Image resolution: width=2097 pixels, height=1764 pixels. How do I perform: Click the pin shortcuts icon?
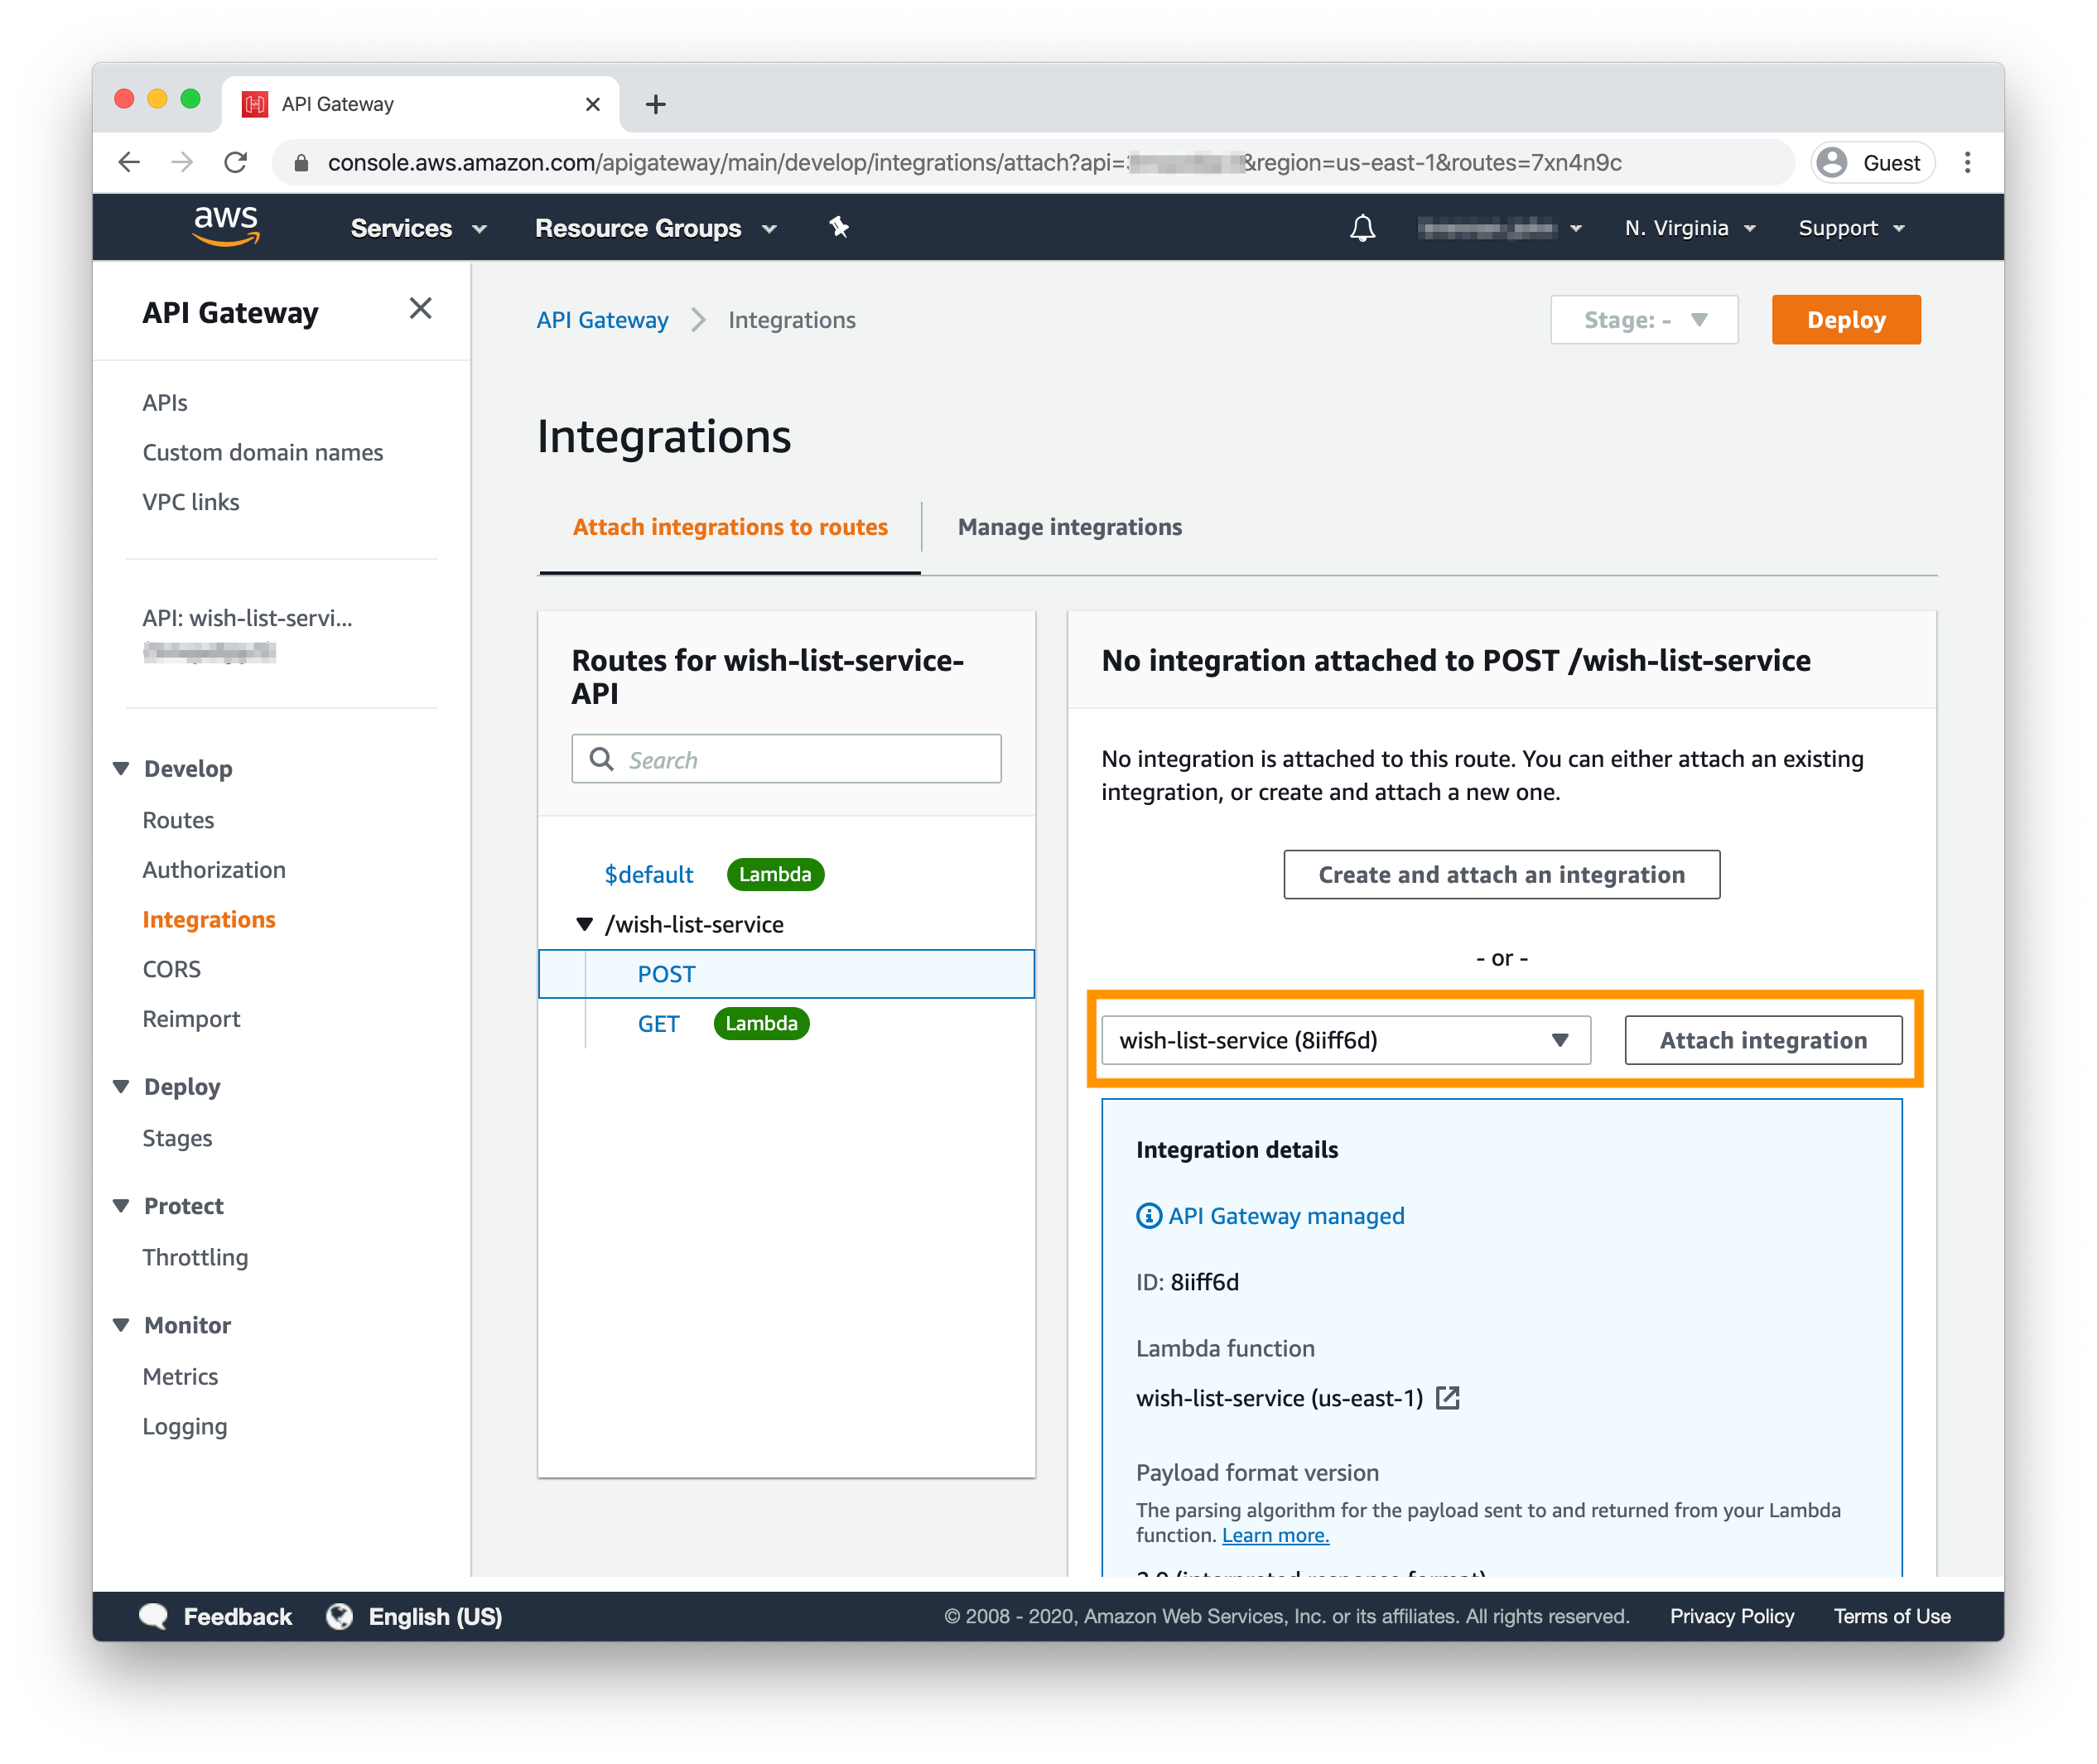tap(839, 228)
